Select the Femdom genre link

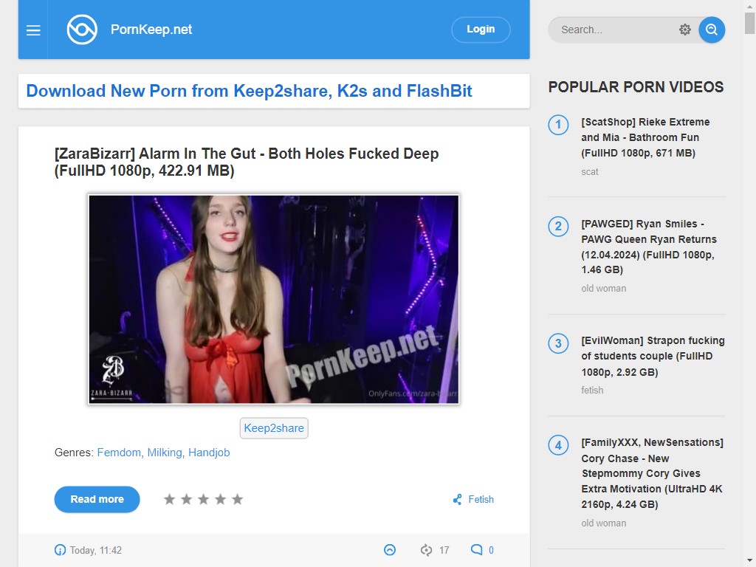click(119, 453)
